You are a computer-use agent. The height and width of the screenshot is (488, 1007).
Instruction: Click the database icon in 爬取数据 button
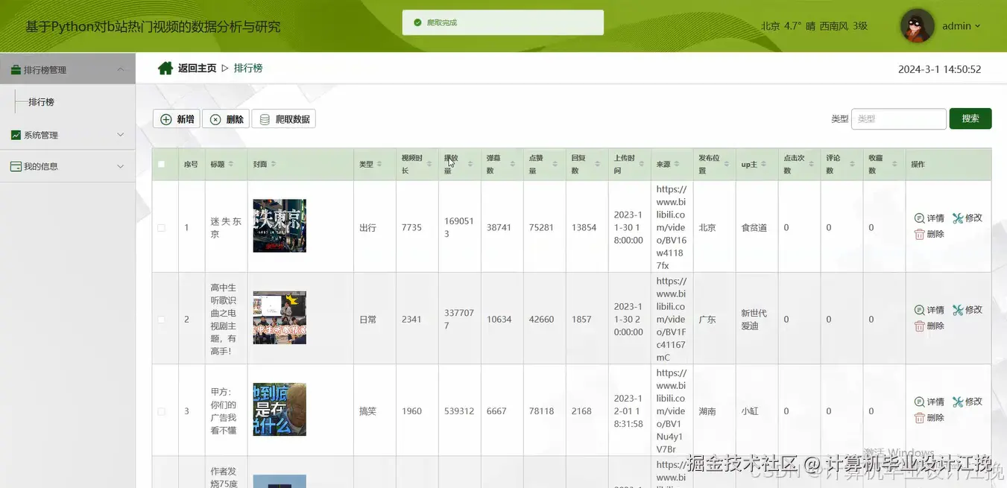coord(265,119)
